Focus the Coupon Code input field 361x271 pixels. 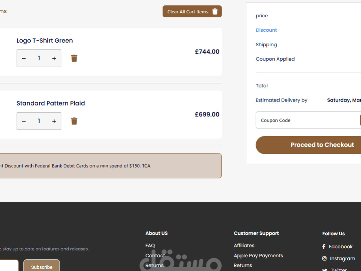[307, 120]
